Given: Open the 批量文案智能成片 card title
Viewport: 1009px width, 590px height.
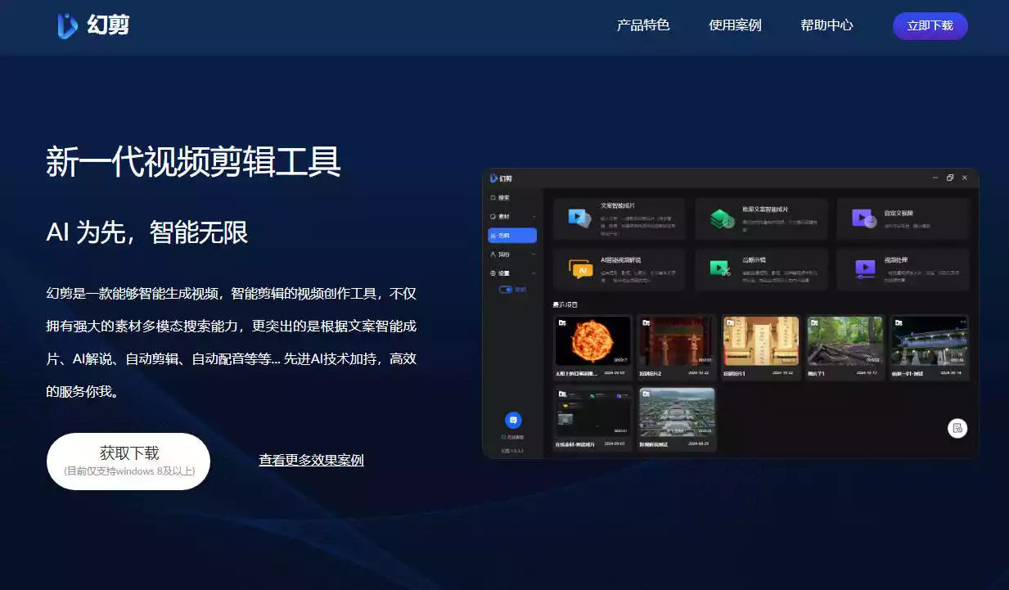Looking at the screenshot, I should click(765, 209).
